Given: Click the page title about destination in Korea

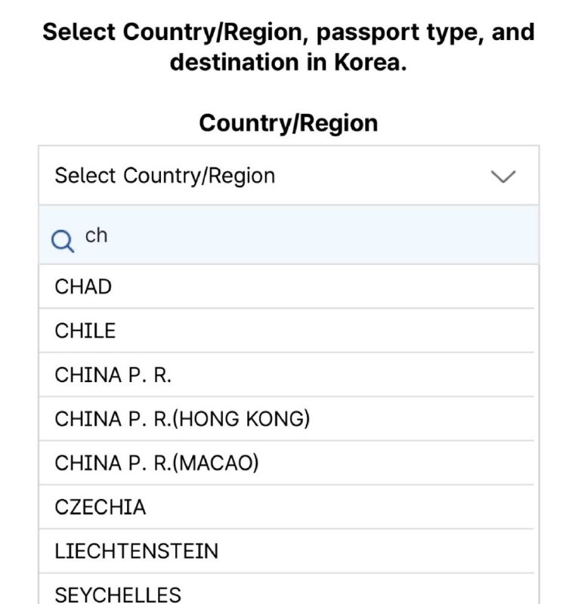Looking at the screenshot, I should [x=287, y=47].
